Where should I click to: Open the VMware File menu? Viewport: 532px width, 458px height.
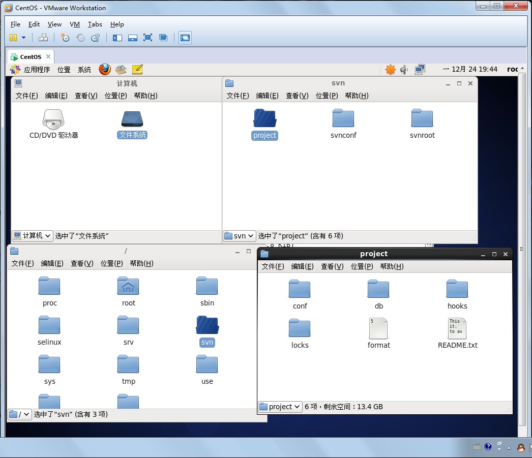[x=15, y=24]
